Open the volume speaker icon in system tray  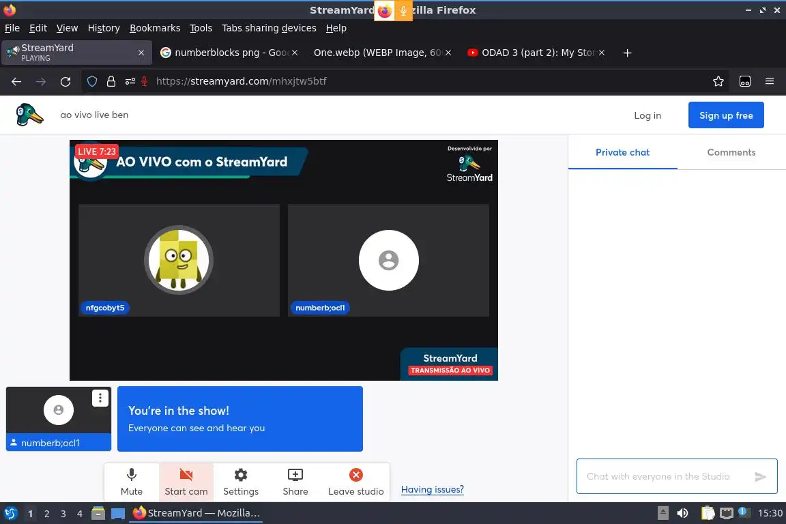coord(682,513)
